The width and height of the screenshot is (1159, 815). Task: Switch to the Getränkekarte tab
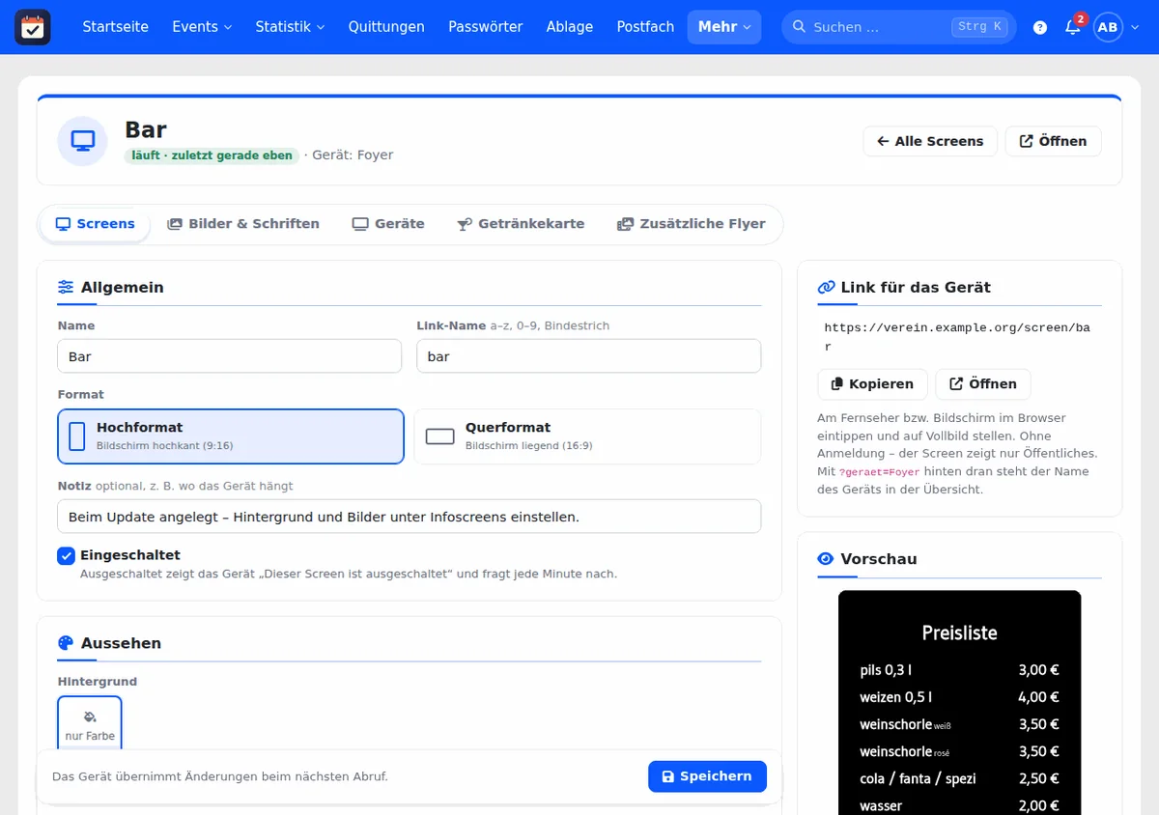click(521, 224)
